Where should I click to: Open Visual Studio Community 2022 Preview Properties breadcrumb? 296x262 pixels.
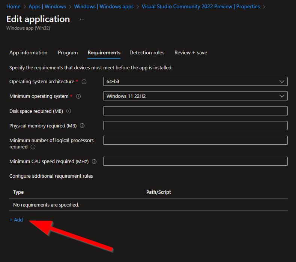point(201,7)
